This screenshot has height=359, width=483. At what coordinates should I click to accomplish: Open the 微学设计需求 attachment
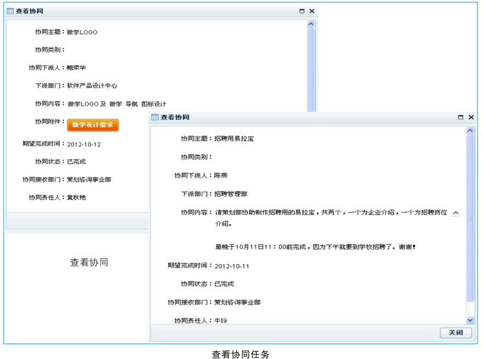93,125
